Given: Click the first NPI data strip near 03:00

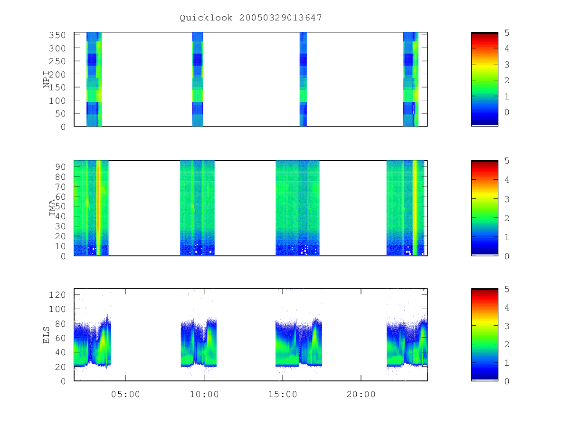Looking at the screenshot, I should (x=94, y=79).
